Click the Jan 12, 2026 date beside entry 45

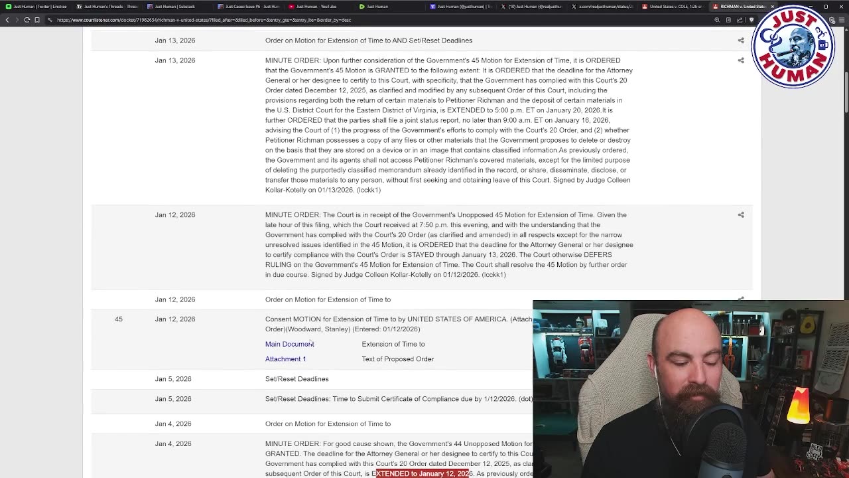[x=175, y=319]
